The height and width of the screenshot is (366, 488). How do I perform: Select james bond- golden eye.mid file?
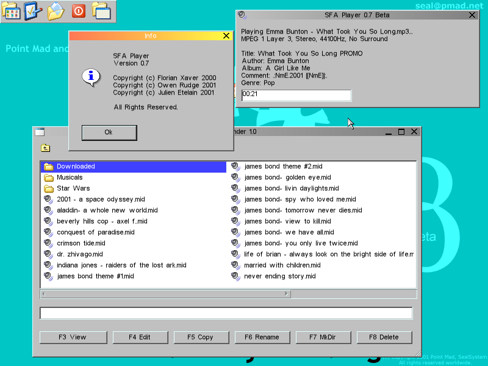(x=282, y=178)
